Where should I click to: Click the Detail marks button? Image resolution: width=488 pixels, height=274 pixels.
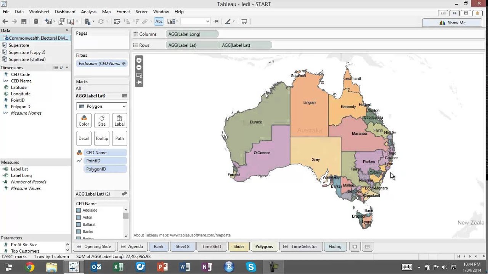(84, 139)
